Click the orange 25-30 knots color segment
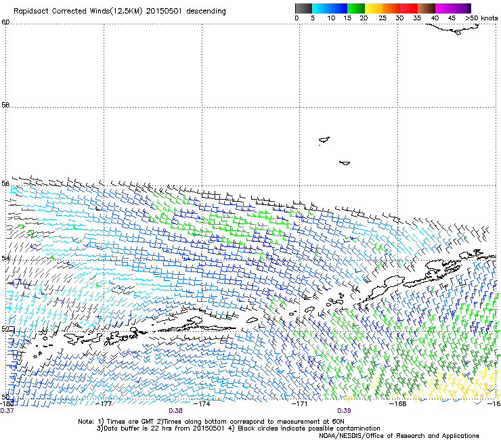501x440 pixels. (x=391, y=8)
